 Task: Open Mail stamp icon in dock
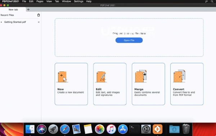(76, 129)
